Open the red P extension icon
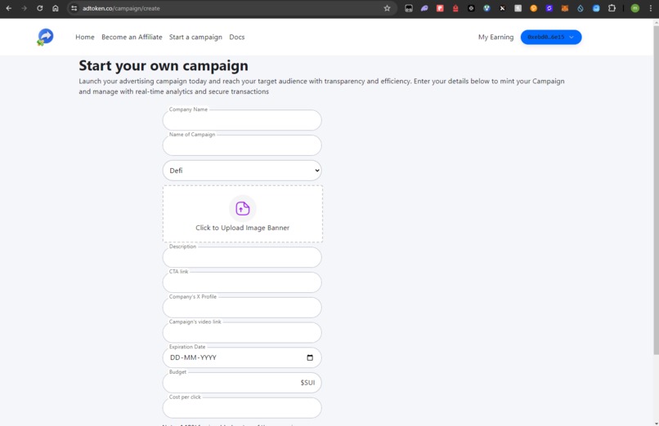The height and width of the screenshot is (426, 659). (x=440, y=8)
